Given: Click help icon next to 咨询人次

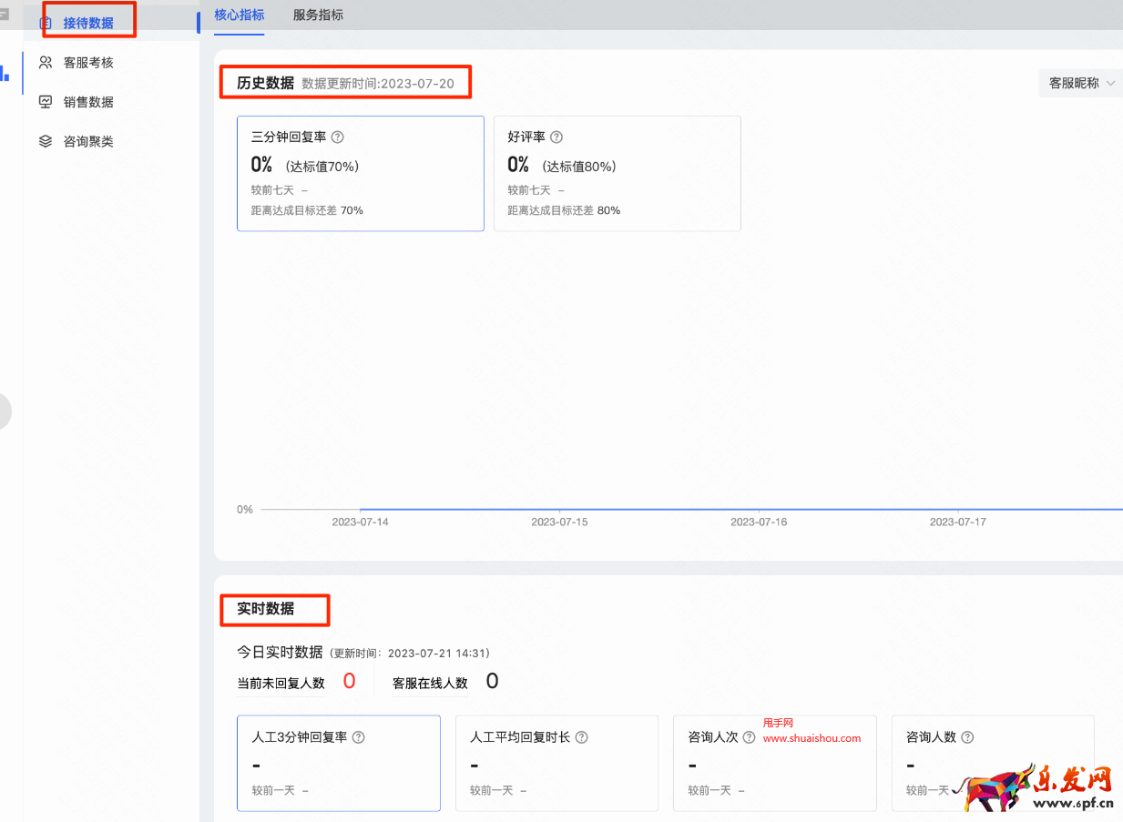Looking at the screenshot, I should pyautogui.click(x=750, y=737).
